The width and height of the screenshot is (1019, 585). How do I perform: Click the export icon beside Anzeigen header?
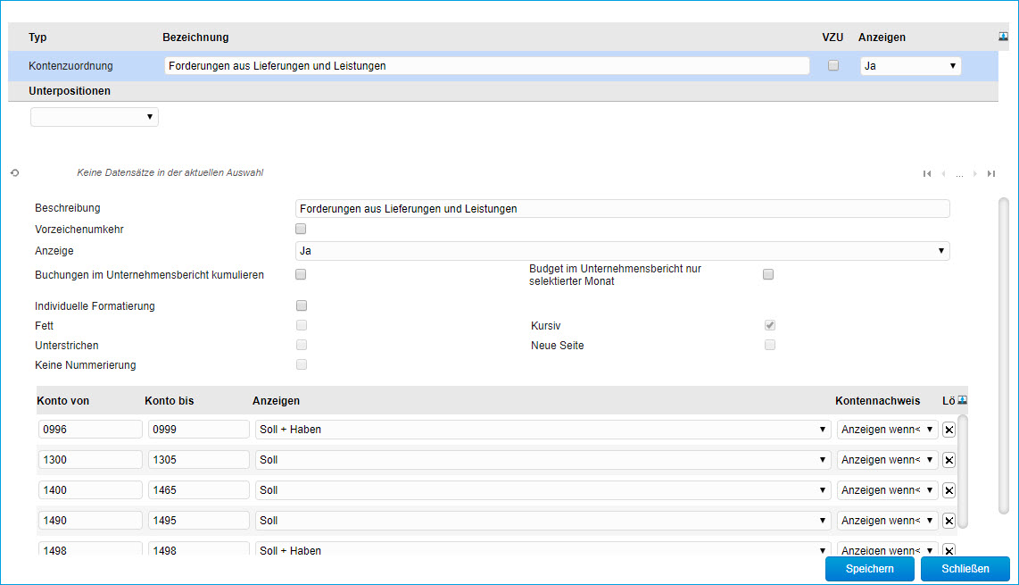(1004, 37)
